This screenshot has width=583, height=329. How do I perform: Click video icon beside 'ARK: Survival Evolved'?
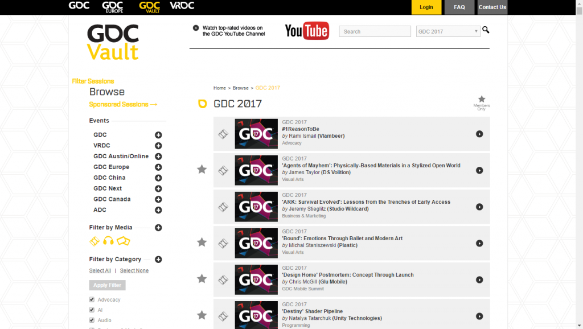223,207
